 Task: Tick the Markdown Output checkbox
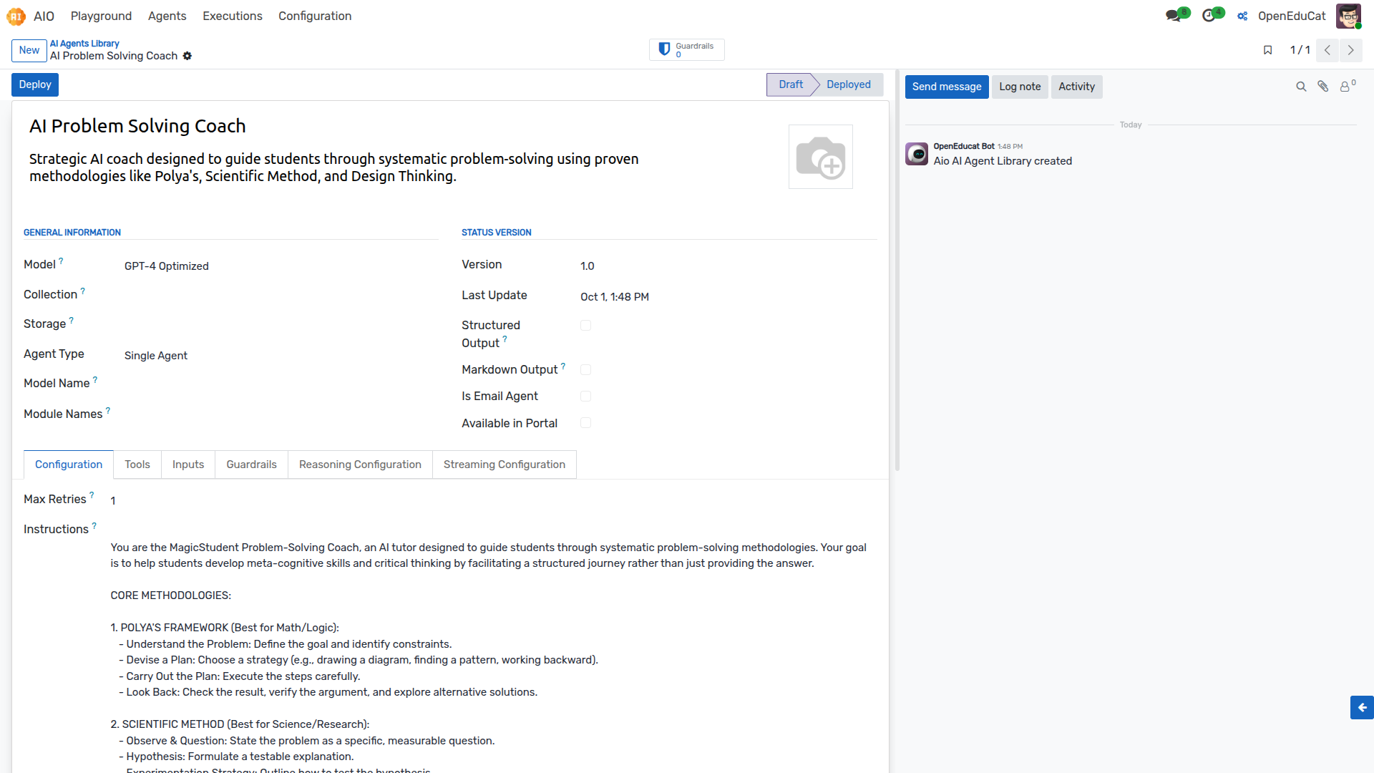586,370
